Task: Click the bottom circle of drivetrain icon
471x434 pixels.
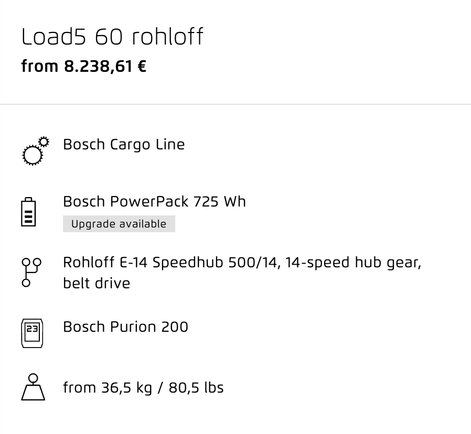Action: click(x=26, y=283)
